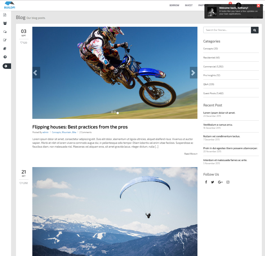The image size is (265, 256).
Task: Open the motocross rider carousel image
Action: (115, 73)
